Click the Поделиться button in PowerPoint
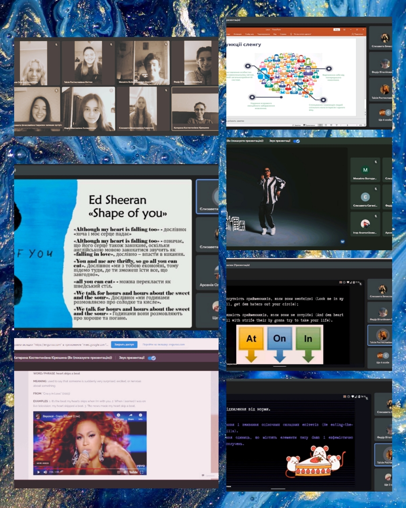This screenshot has width=406, height=508. click(358, 34)
